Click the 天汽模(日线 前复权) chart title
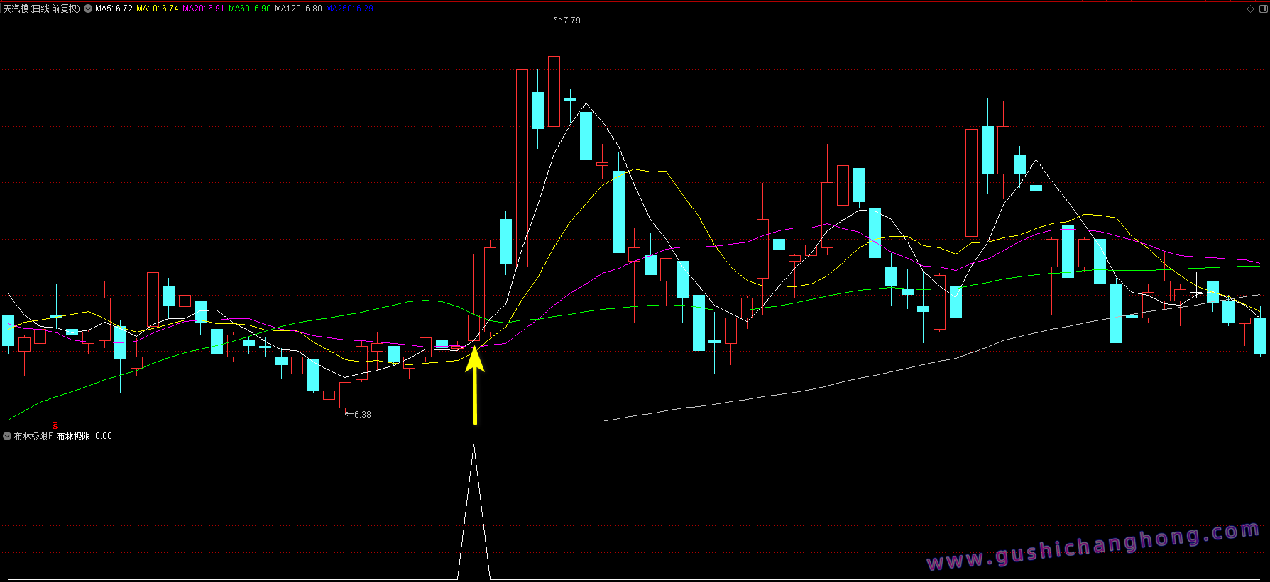 (41, 9)
